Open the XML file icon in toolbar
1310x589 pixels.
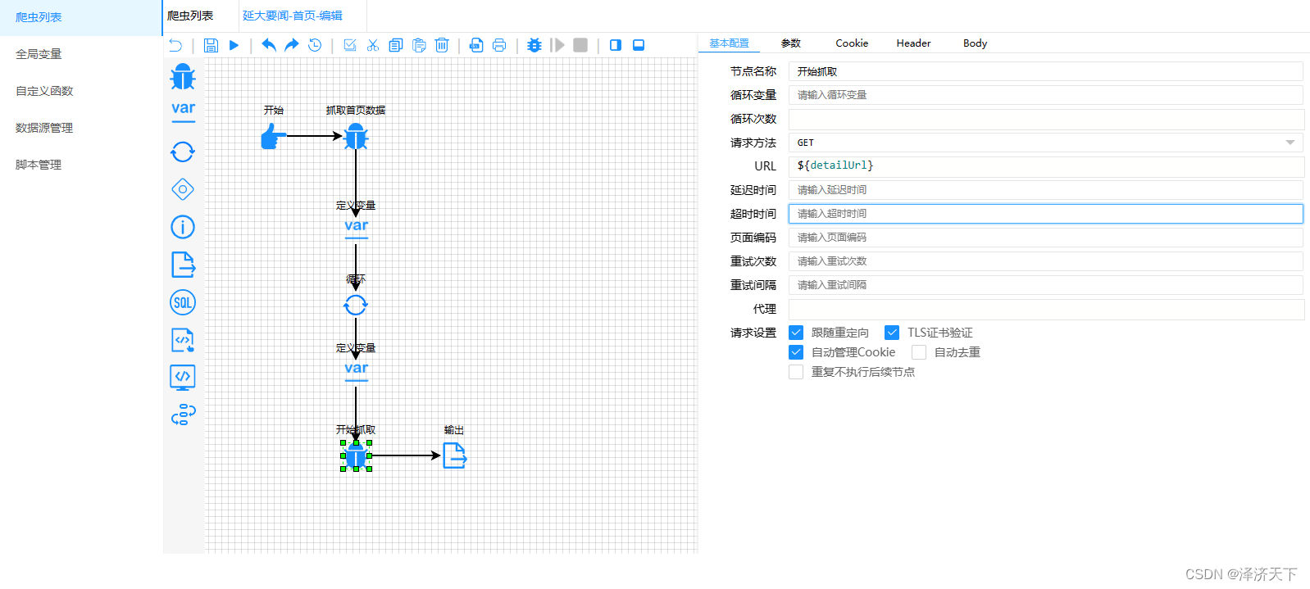(476, 45)
